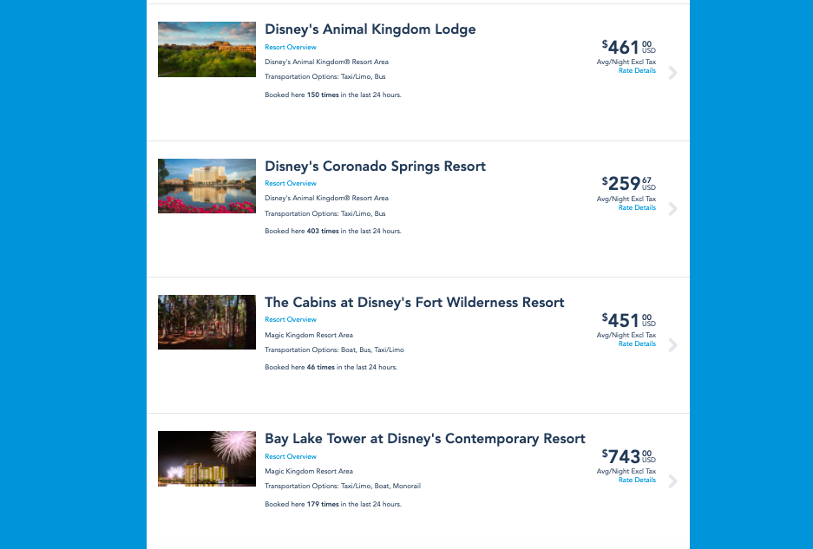
Task: View Rate Details for Animal Kingdom Lodge
Action: (x=637, y=71)
